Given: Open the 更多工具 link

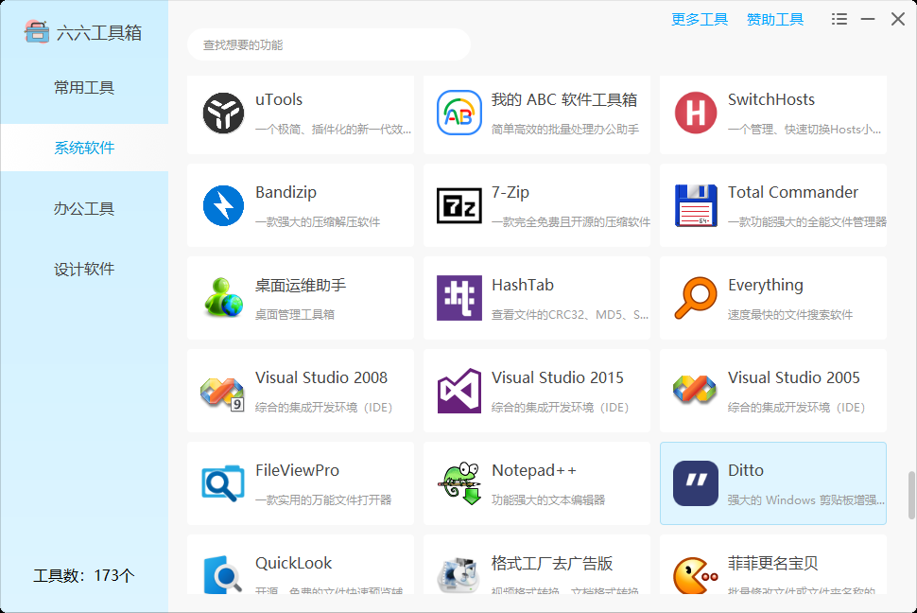Looking at the screenshot, I should point(700,19).
